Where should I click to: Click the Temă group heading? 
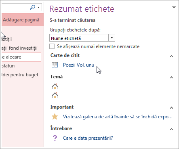pyautogui.click(x=57, y=77)
